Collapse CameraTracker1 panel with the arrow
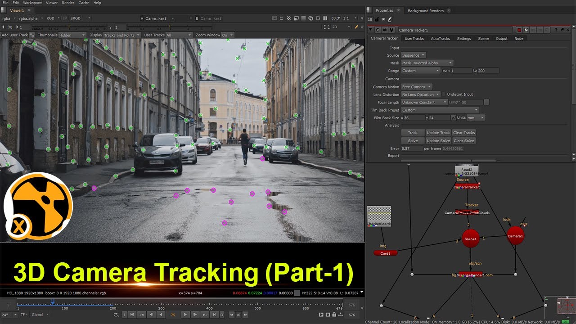The image size is (576, 324). click(x=370, y=30)
